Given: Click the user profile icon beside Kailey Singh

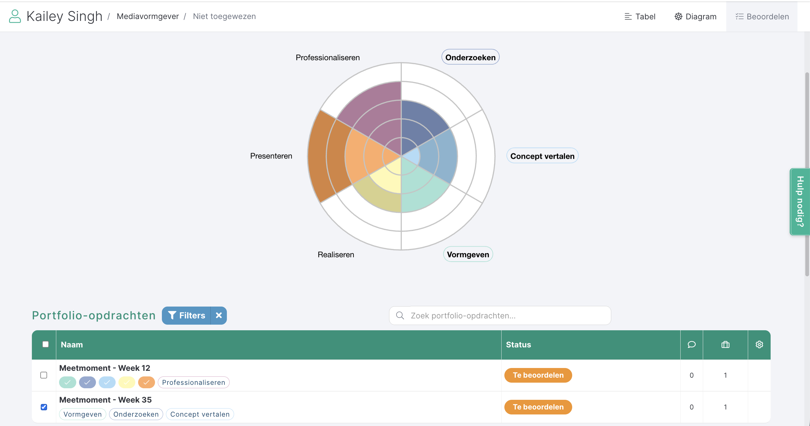Looking at the screenshot, I should click(x=14, y=16).
